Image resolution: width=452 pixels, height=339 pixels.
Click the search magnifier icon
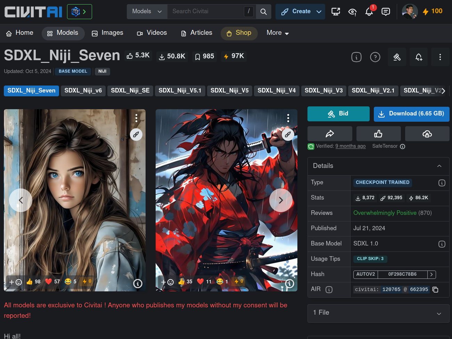coord(264,12)
